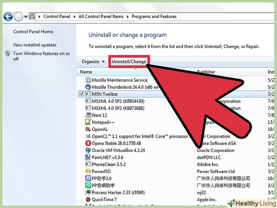277x208 pixels.
Task: Select MSXML 4.0 SP2 (KB954430) name
Action: [x=118, y=101]
